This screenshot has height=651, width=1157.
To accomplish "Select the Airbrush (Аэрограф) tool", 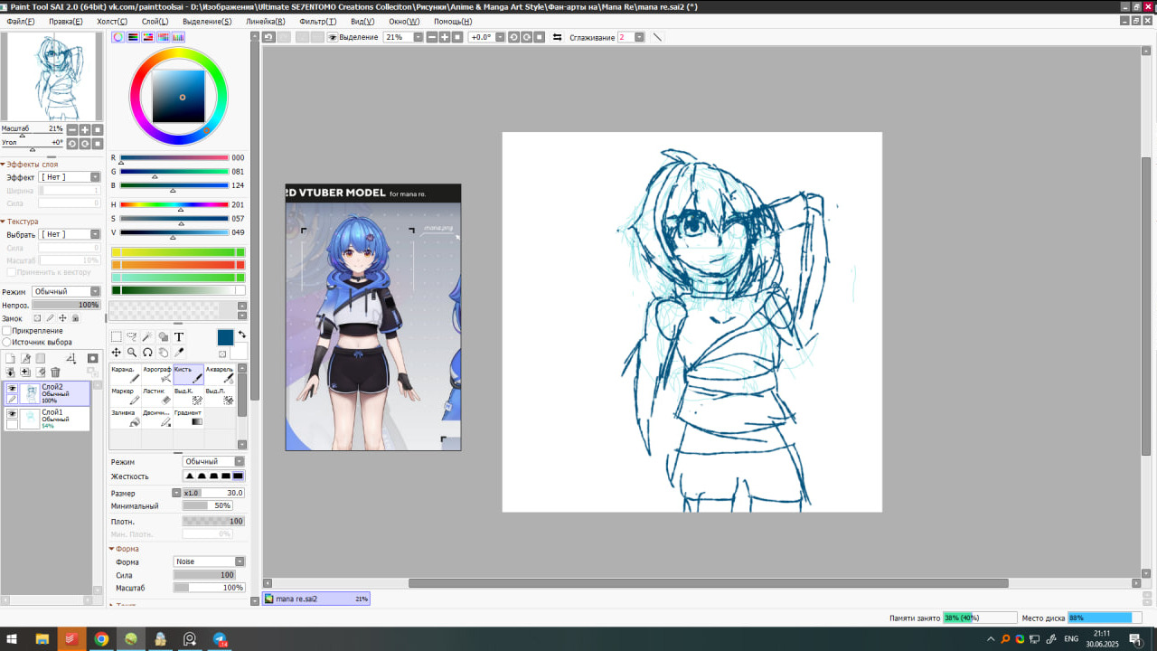I will (x=156, y=374).
